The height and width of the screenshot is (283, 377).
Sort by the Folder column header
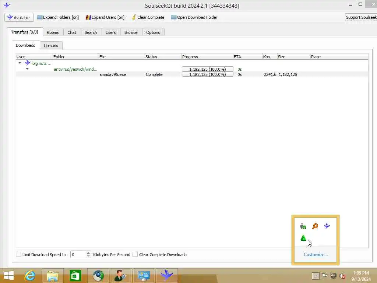75,56
